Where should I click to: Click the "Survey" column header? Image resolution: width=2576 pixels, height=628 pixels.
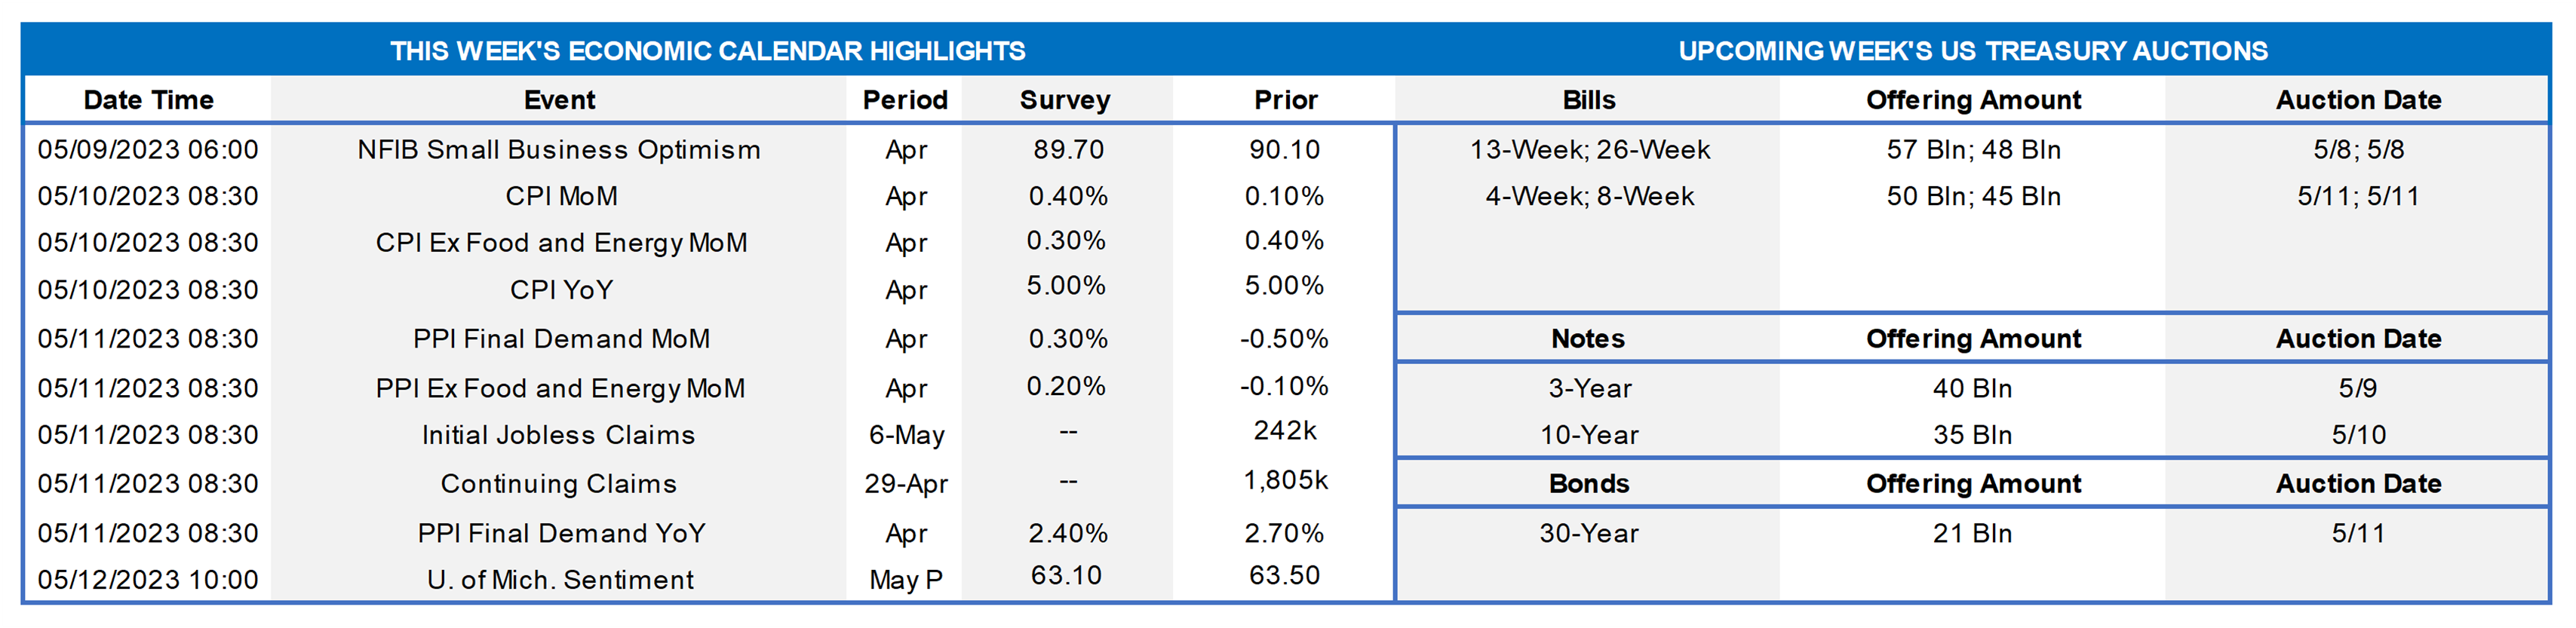[x=1065, y=100]
